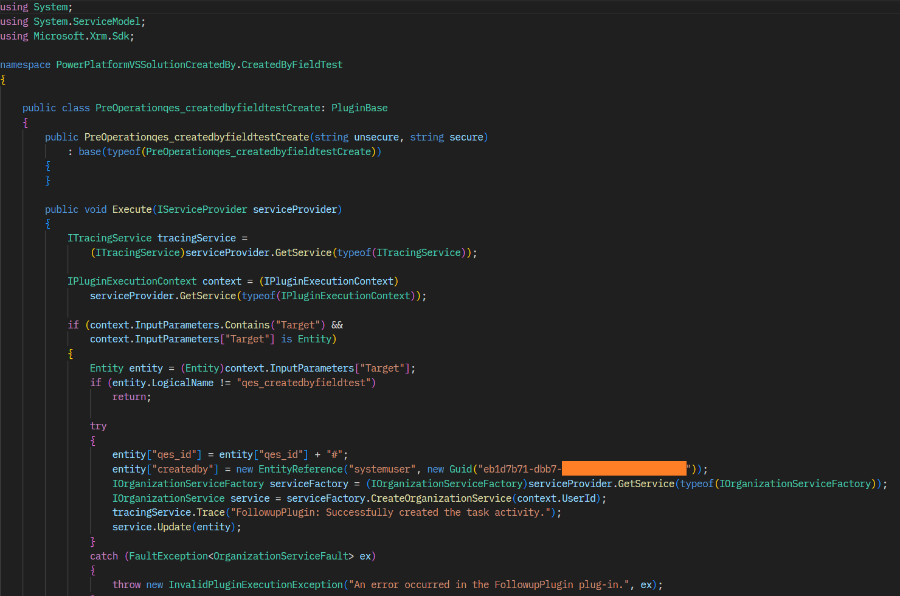Click 'void' in the Execute method signature
This screenshot has height=596, width=900.
coord(95,210)
